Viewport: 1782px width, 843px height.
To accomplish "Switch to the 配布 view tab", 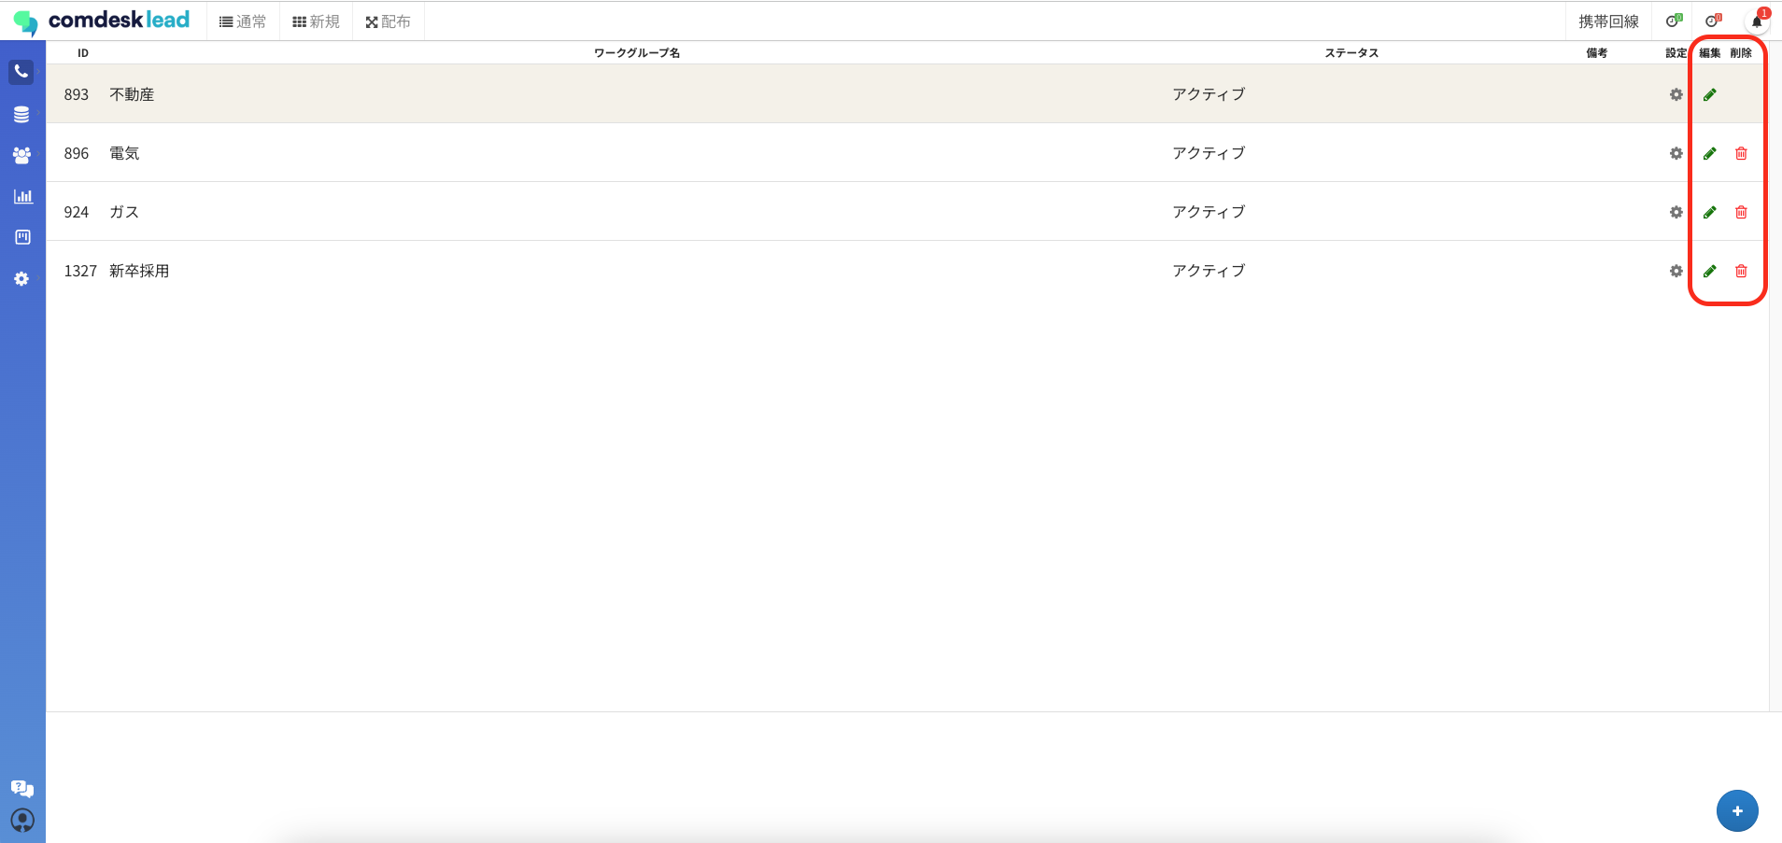I will pyautogui.click(x=389, y=21).
